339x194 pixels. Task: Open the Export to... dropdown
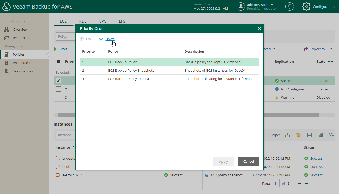point(318,49)
